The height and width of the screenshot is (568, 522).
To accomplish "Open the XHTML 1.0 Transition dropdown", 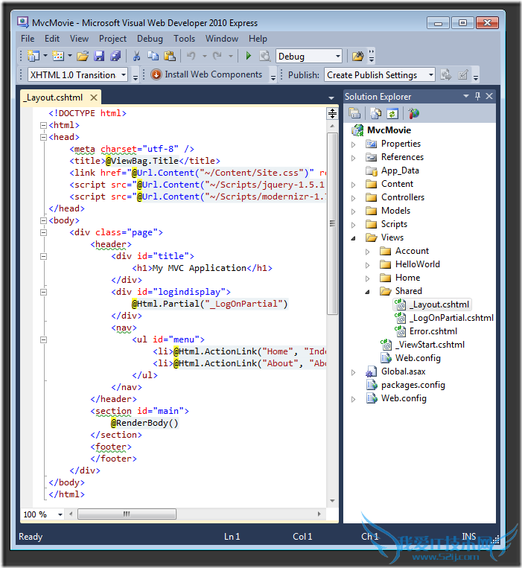I will click(124, 75).
